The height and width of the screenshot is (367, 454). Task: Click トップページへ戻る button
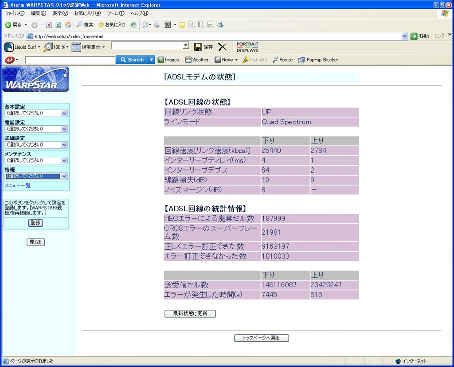[x=262, y=338]
